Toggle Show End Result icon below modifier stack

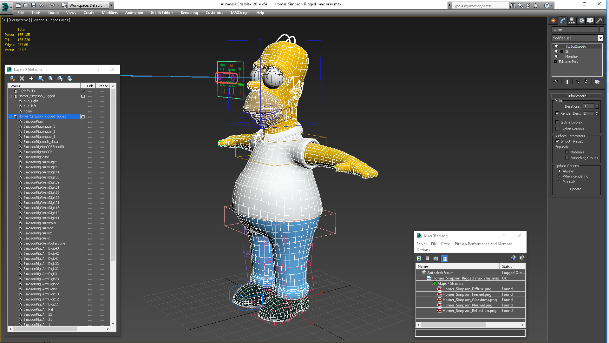[567, 82]
